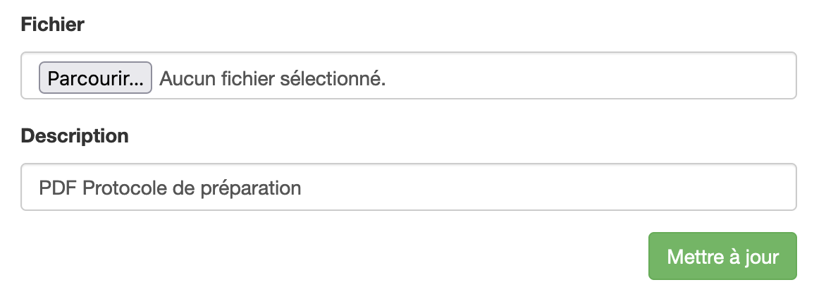
Task: Click the word 'jour' on the green button
Action: pos(761,257)
